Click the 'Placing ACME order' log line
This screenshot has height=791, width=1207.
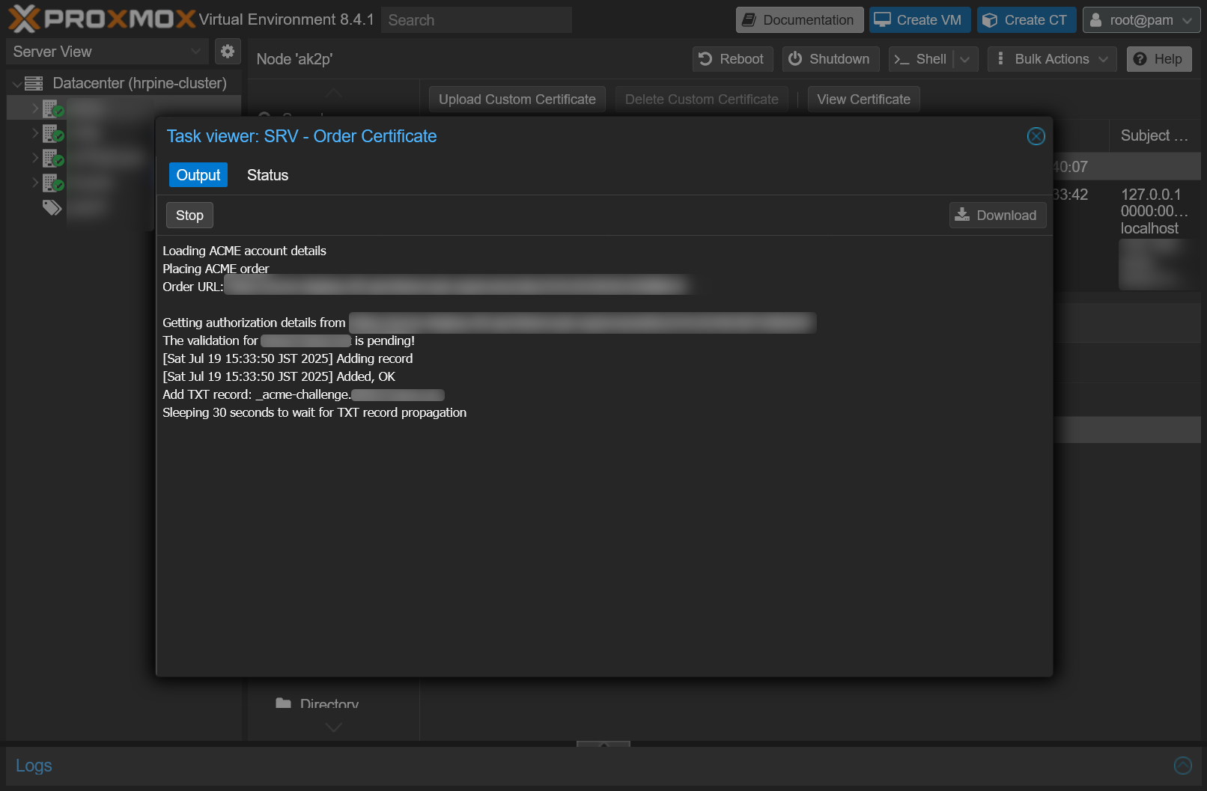(x=216, y=269)
